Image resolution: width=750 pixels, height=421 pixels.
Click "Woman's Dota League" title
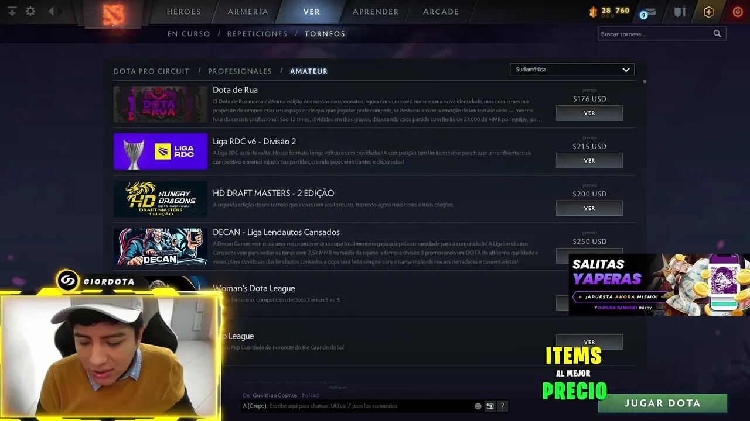[254, 288]
